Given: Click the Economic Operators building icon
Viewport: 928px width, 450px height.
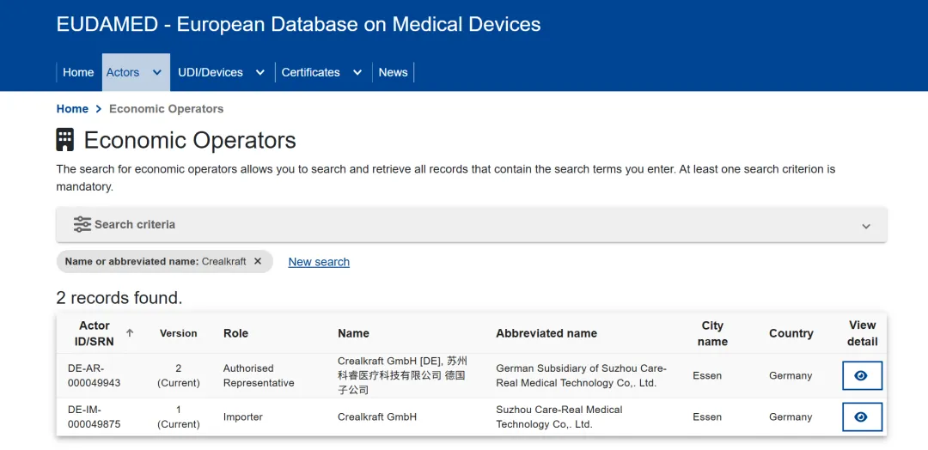Looking at the screenshot, I should pos(65,140).
